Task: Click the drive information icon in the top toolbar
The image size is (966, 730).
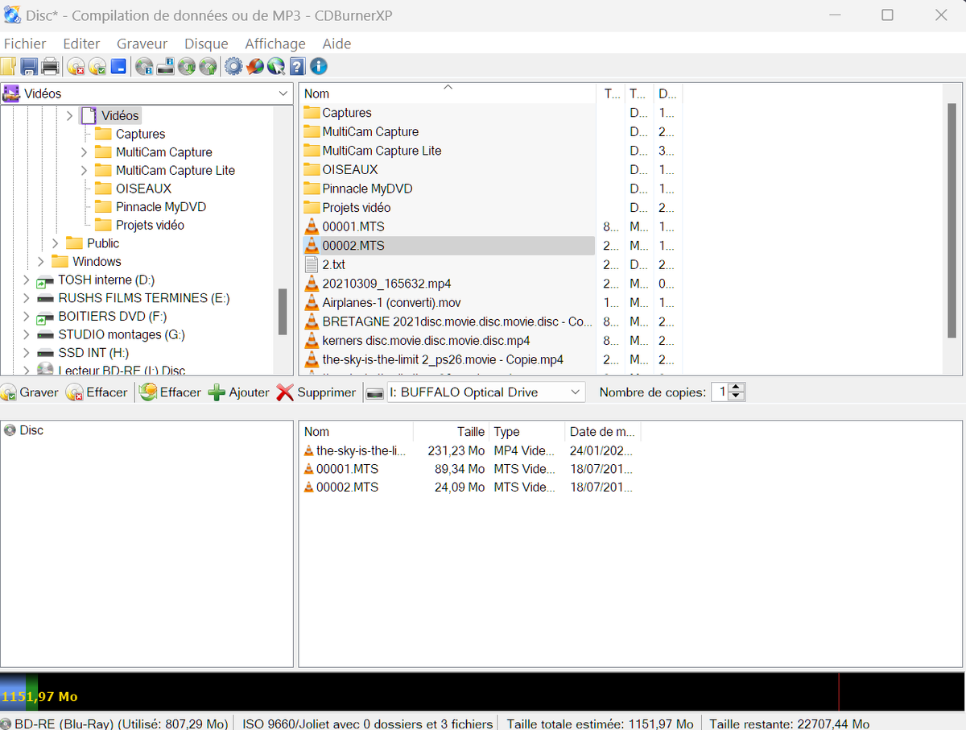Action: pyautogui.click(x=166, y=67)
